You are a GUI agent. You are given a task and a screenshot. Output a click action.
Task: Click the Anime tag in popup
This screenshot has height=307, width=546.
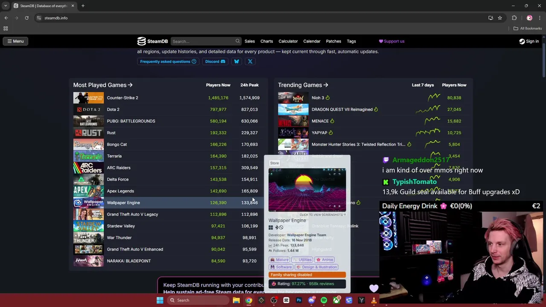325,260
